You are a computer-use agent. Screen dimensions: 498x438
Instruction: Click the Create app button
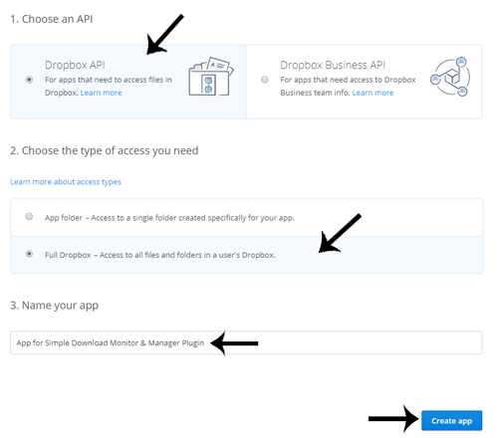pyautogui.click(x=451, y=421)
